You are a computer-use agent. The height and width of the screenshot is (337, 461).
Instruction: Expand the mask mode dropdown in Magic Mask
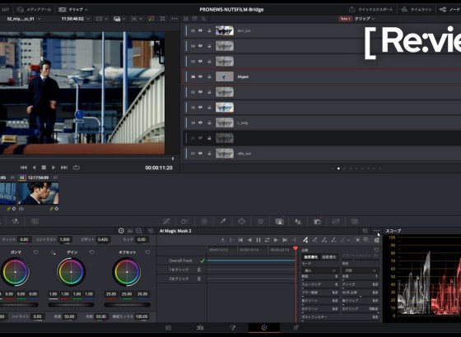pyautogui.click(x=319, y=270)
